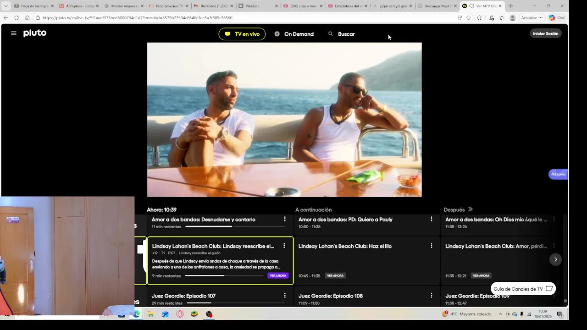
Task: Switch to the Descargar Myst tab
Action: tap(437, 6)
